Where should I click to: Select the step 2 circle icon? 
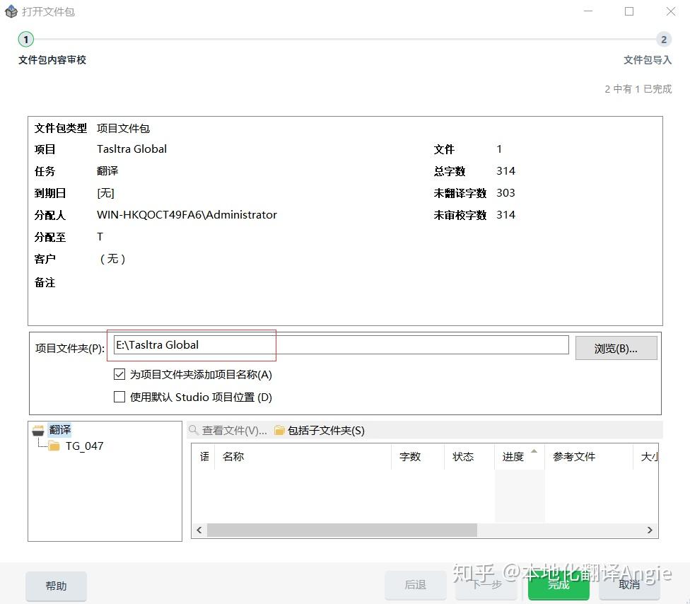(663, 40)
